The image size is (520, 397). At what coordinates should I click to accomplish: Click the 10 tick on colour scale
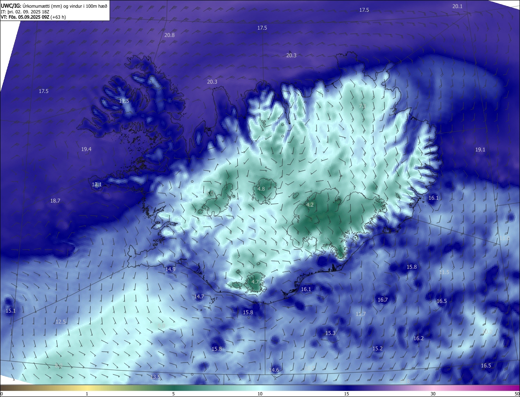(x=260, y=394)
